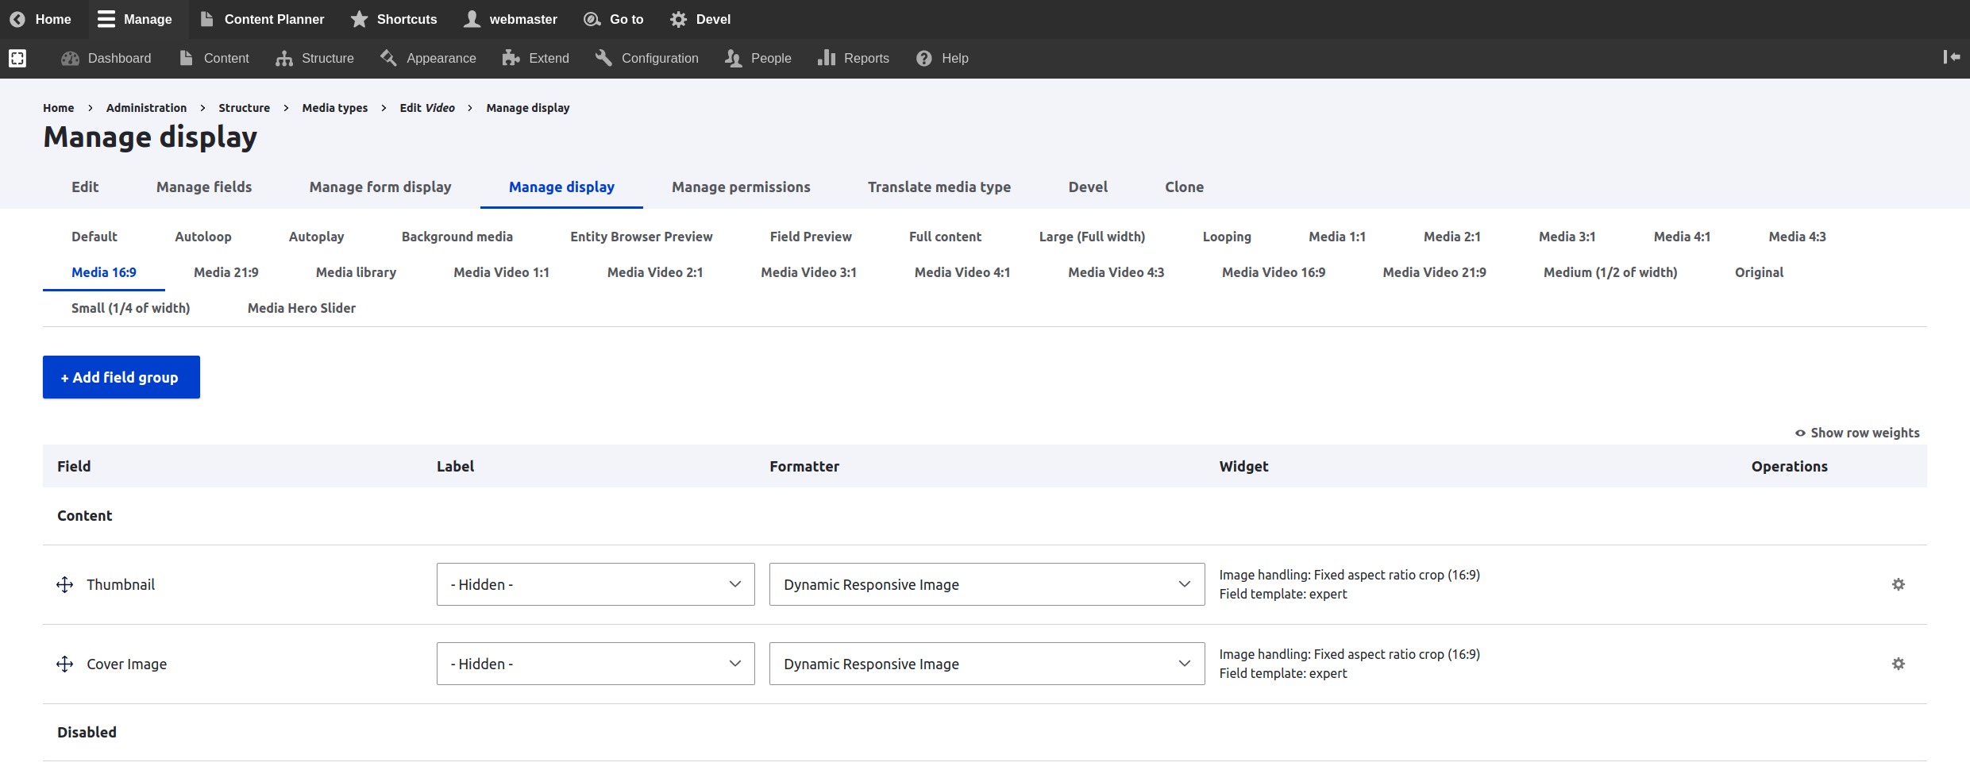The image size is (1970, 774).
Task: Expand the Thumbnail label dropdown
Action: pyautogui.click(x=595, y=584)
